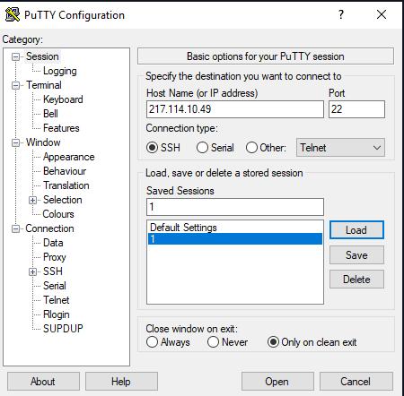Choose the Serial connection type radio button
404x396 pixels.
pos(202,148)
